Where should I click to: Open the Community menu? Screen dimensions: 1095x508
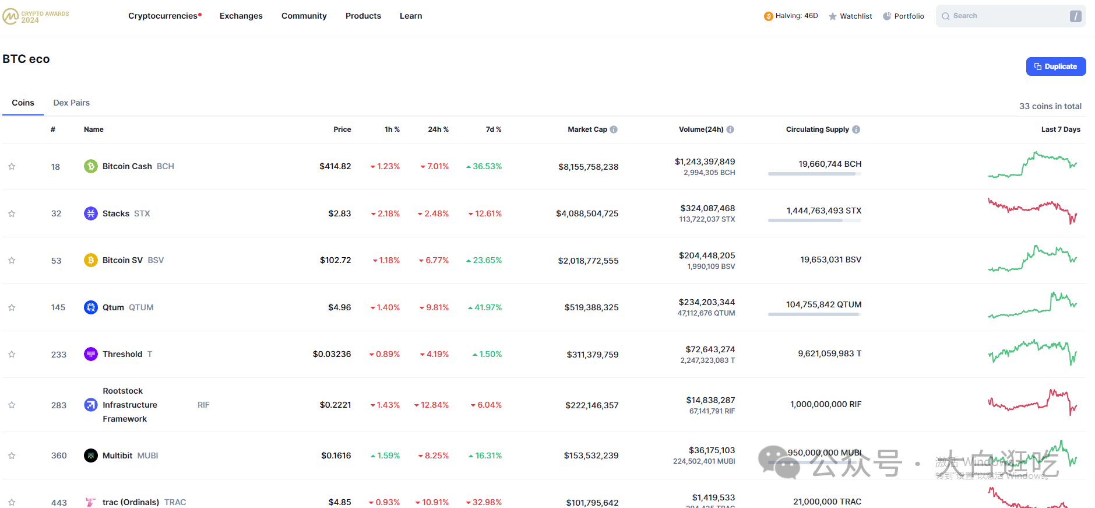[304, 16]
